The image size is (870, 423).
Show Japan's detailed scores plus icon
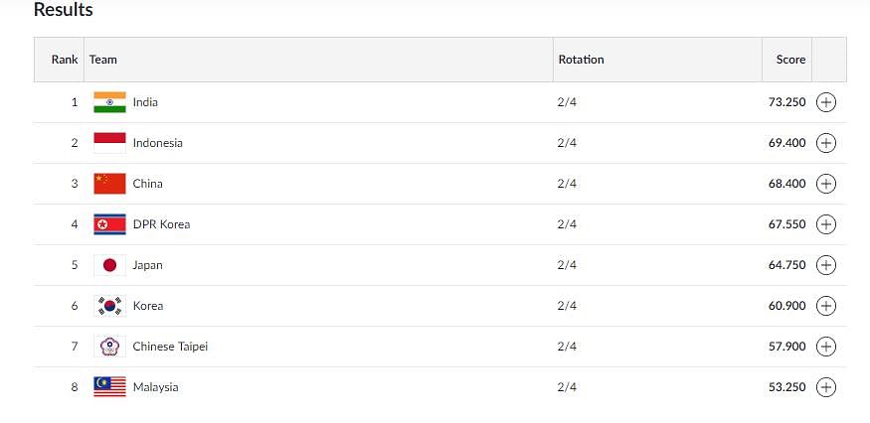click(825, 265)
